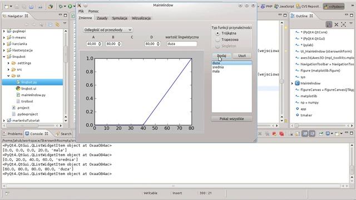Switch to the Wizualizacja tab
The image size is (356, 200).
pos(141,18)
